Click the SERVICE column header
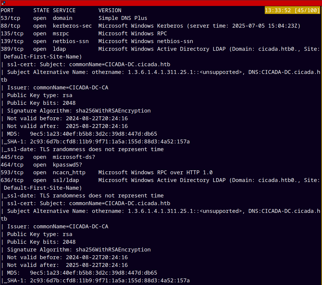 64,10
